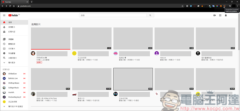Click the pink brain channel avatar
This screenshot has height=111, width=240.
115,53
